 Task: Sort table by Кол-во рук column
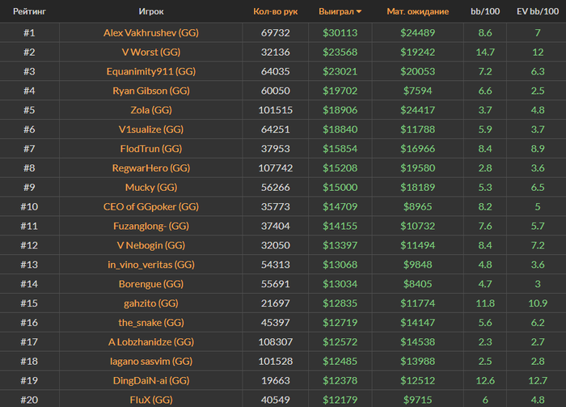click(276, 11)
